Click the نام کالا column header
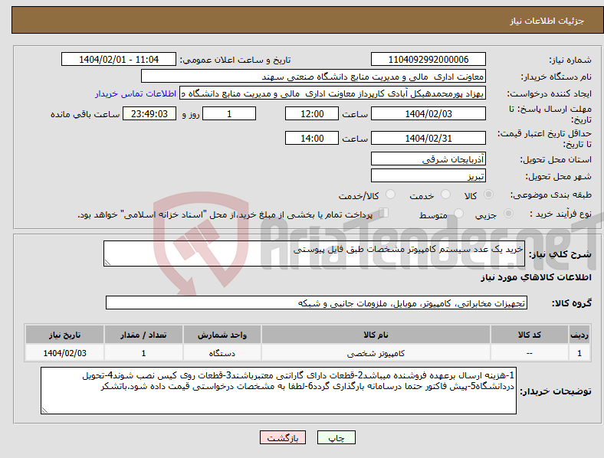Viewport: 604px width, 458px height. click(x=376, y=335)
